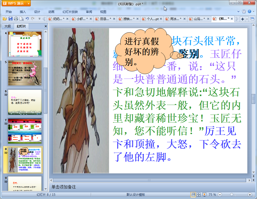Open the 动画 ribbon tab

pyautogui.click(x=51, y=12)
